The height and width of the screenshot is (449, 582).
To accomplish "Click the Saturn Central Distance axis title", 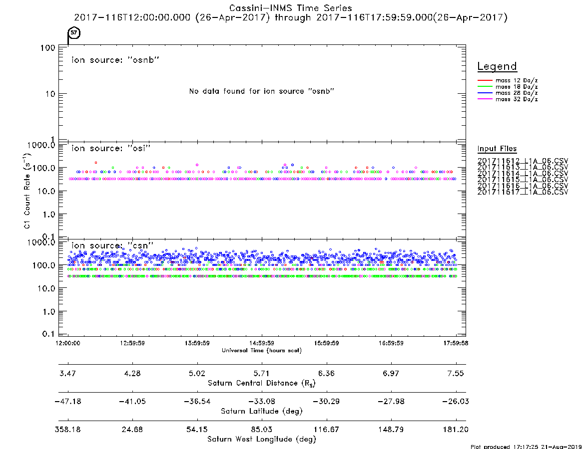I will point(262,383).
